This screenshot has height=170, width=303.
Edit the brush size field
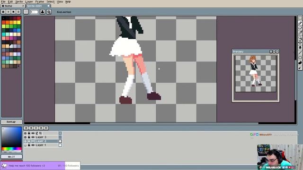(x=34, y=12)
